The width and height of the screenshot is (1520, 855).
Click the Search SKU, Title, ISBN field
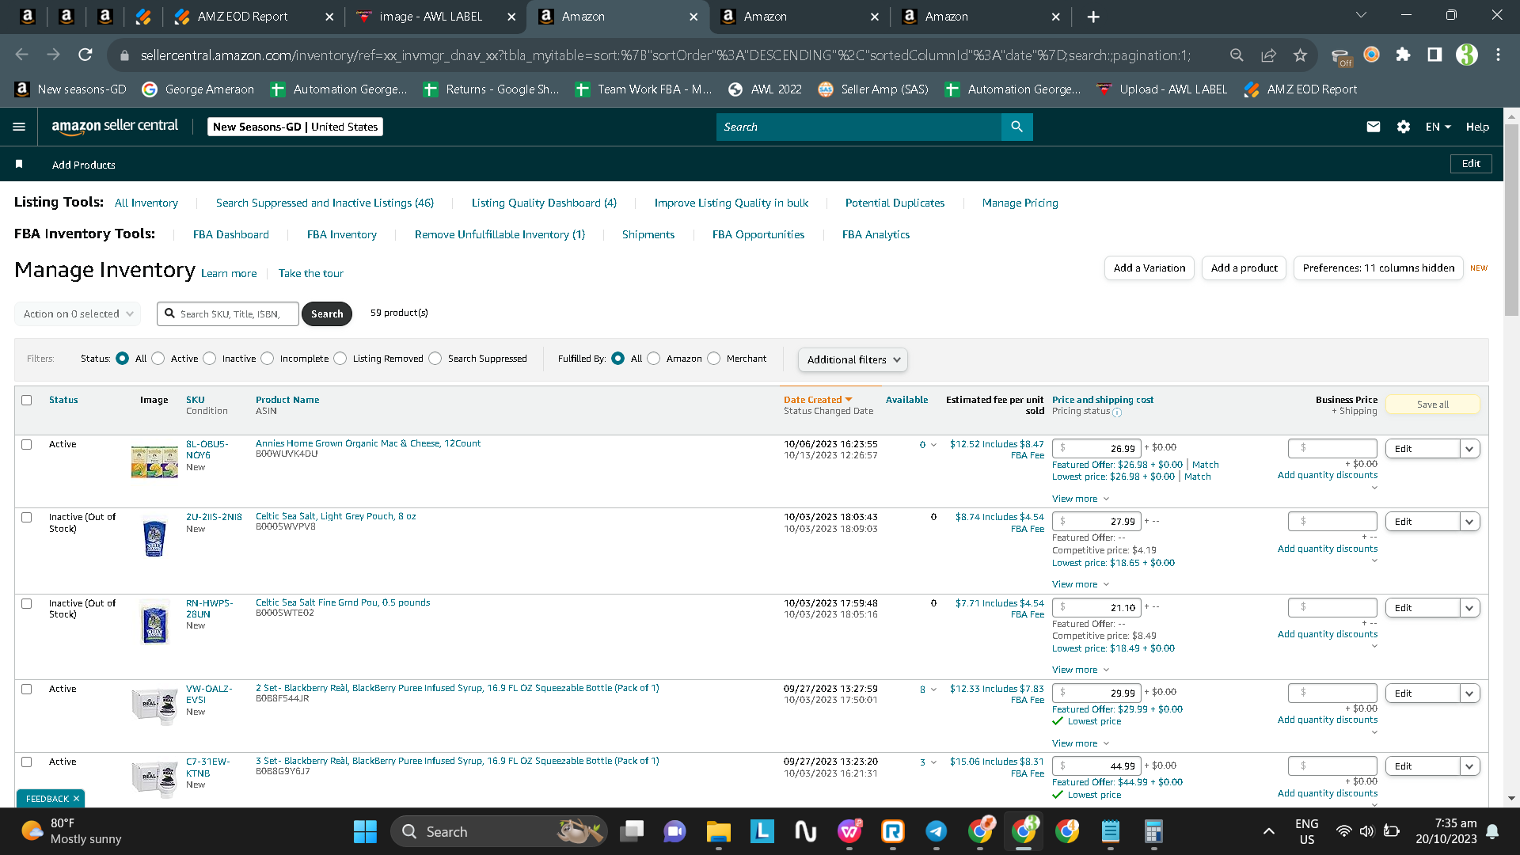pyautogui.click(x=228, y=314)
